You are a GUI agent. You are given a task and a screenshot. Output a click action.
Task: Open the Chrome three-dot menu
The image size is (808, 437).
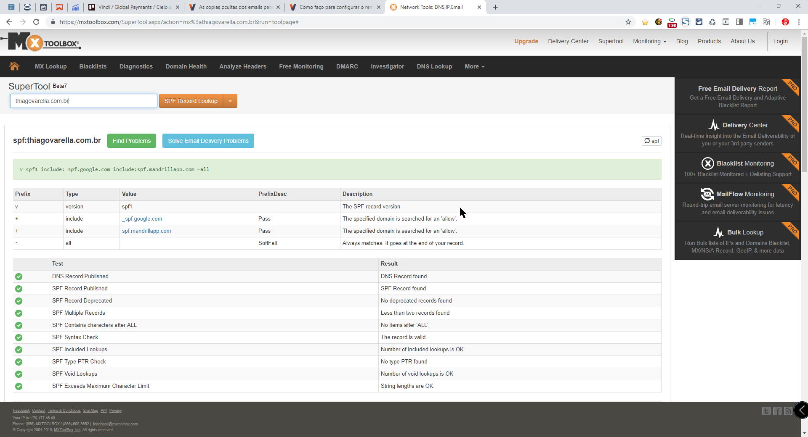click(x=799, y=22)
